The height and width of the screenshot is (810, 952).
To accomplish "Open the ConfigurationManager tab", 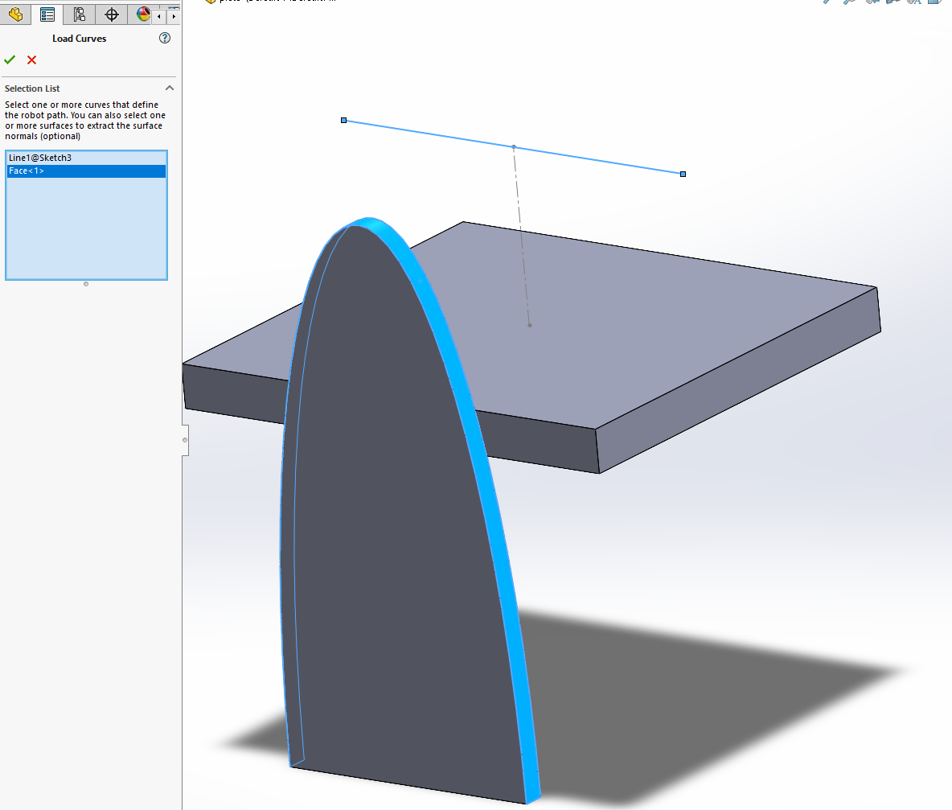I will [79, 14].
